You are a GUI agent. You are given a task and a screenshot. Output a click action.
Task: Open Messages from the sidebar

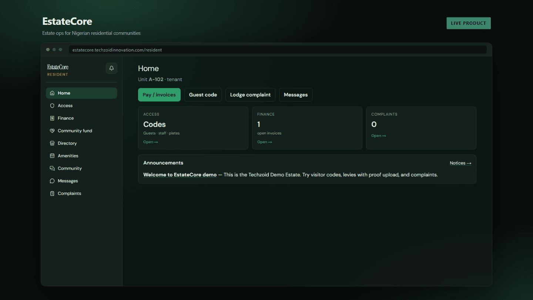click(x=81, y=181)
